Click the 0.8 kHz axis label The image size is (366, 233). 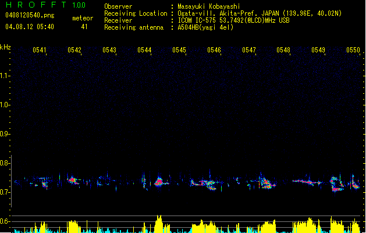click(x=4, y=163)
